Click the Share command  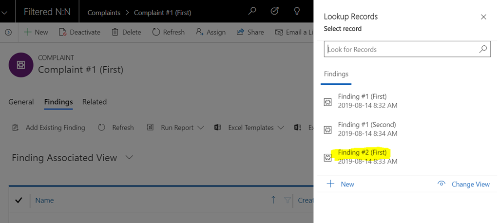click(x=250, y=32)
